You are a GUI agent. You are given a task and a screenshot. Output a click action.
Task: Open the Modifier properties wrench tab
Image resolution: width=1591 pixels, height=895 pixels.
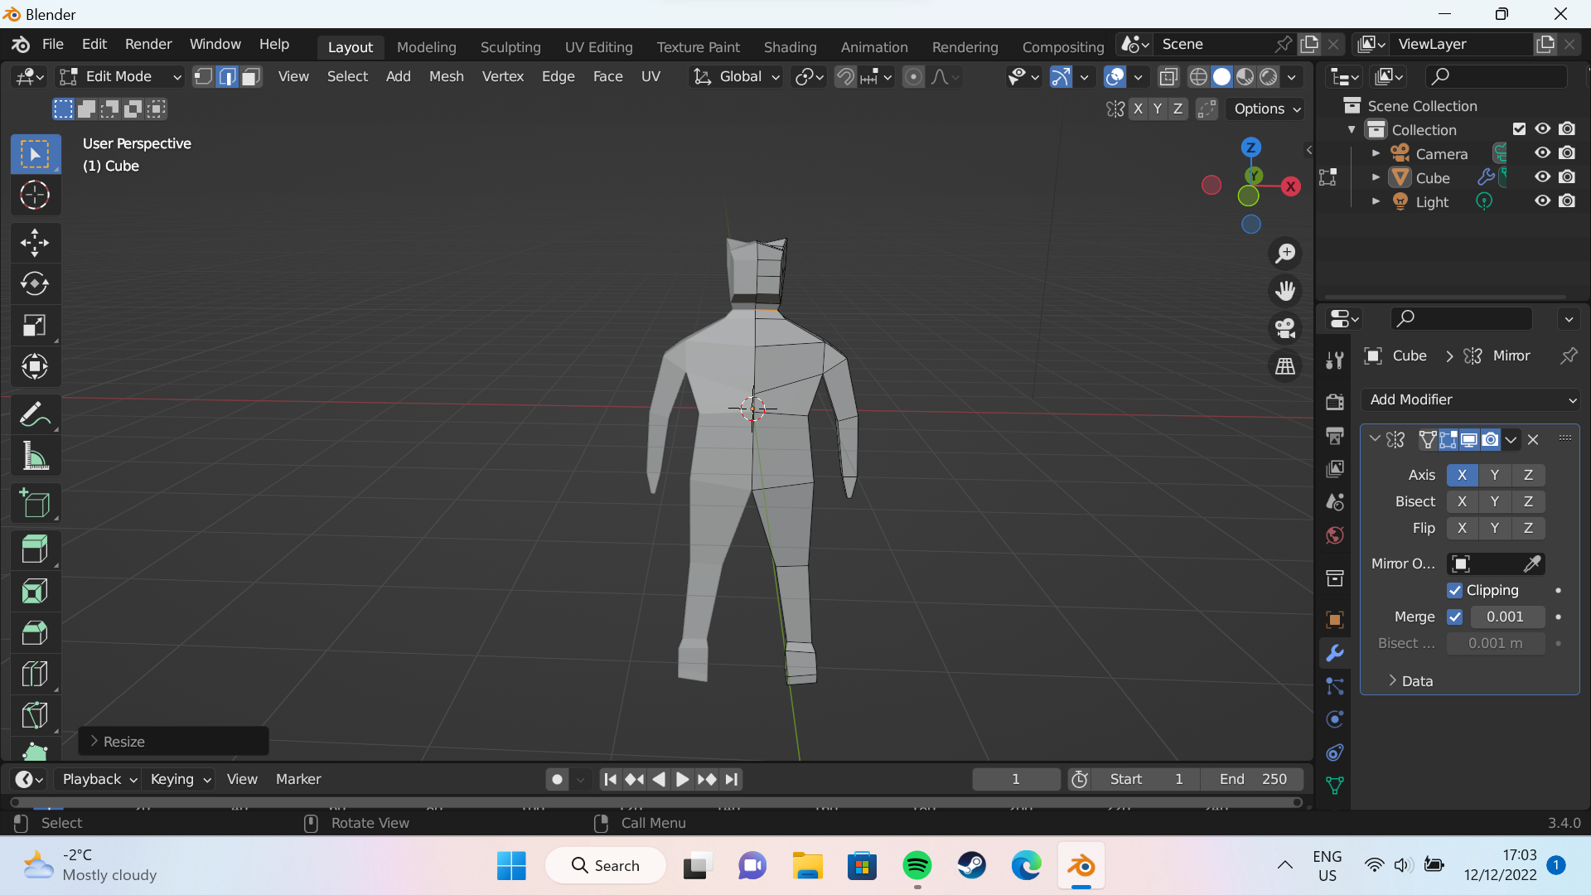point(1334,653)
